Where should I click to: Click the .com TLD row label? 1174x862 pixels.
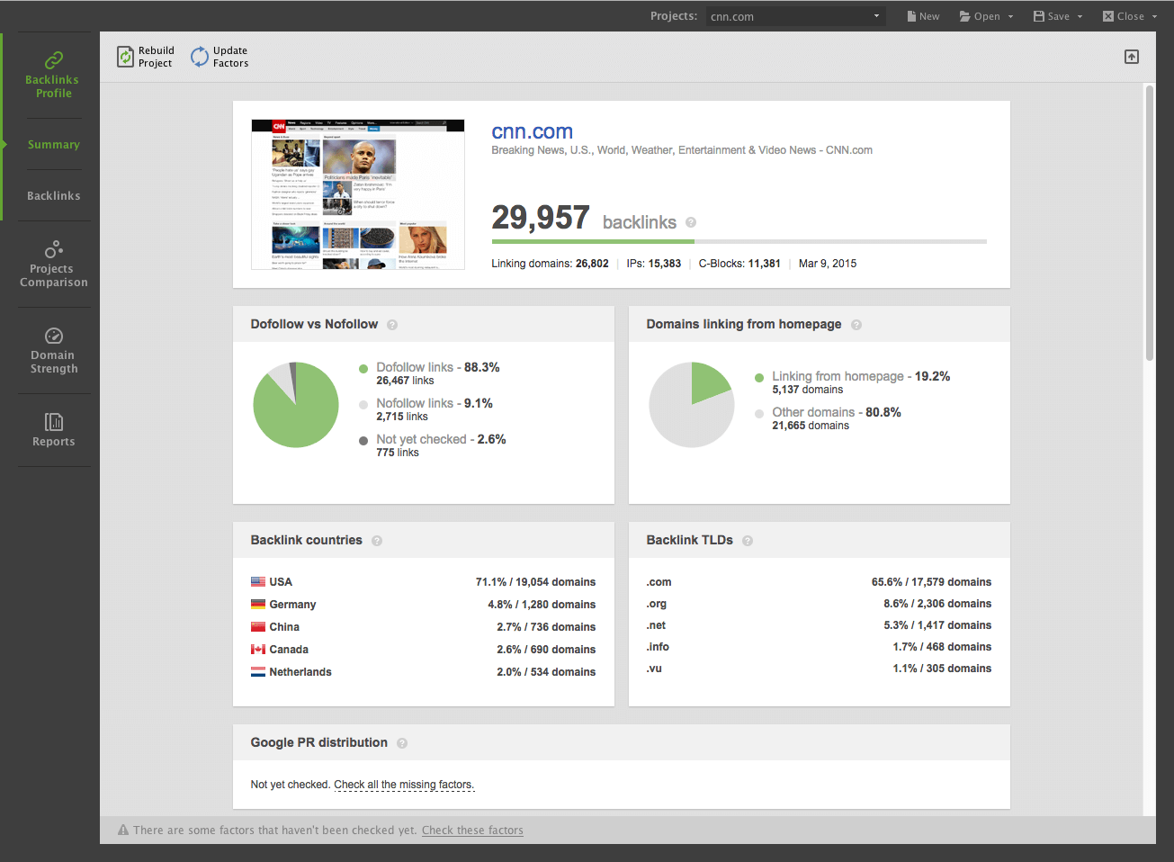[659, 582]
